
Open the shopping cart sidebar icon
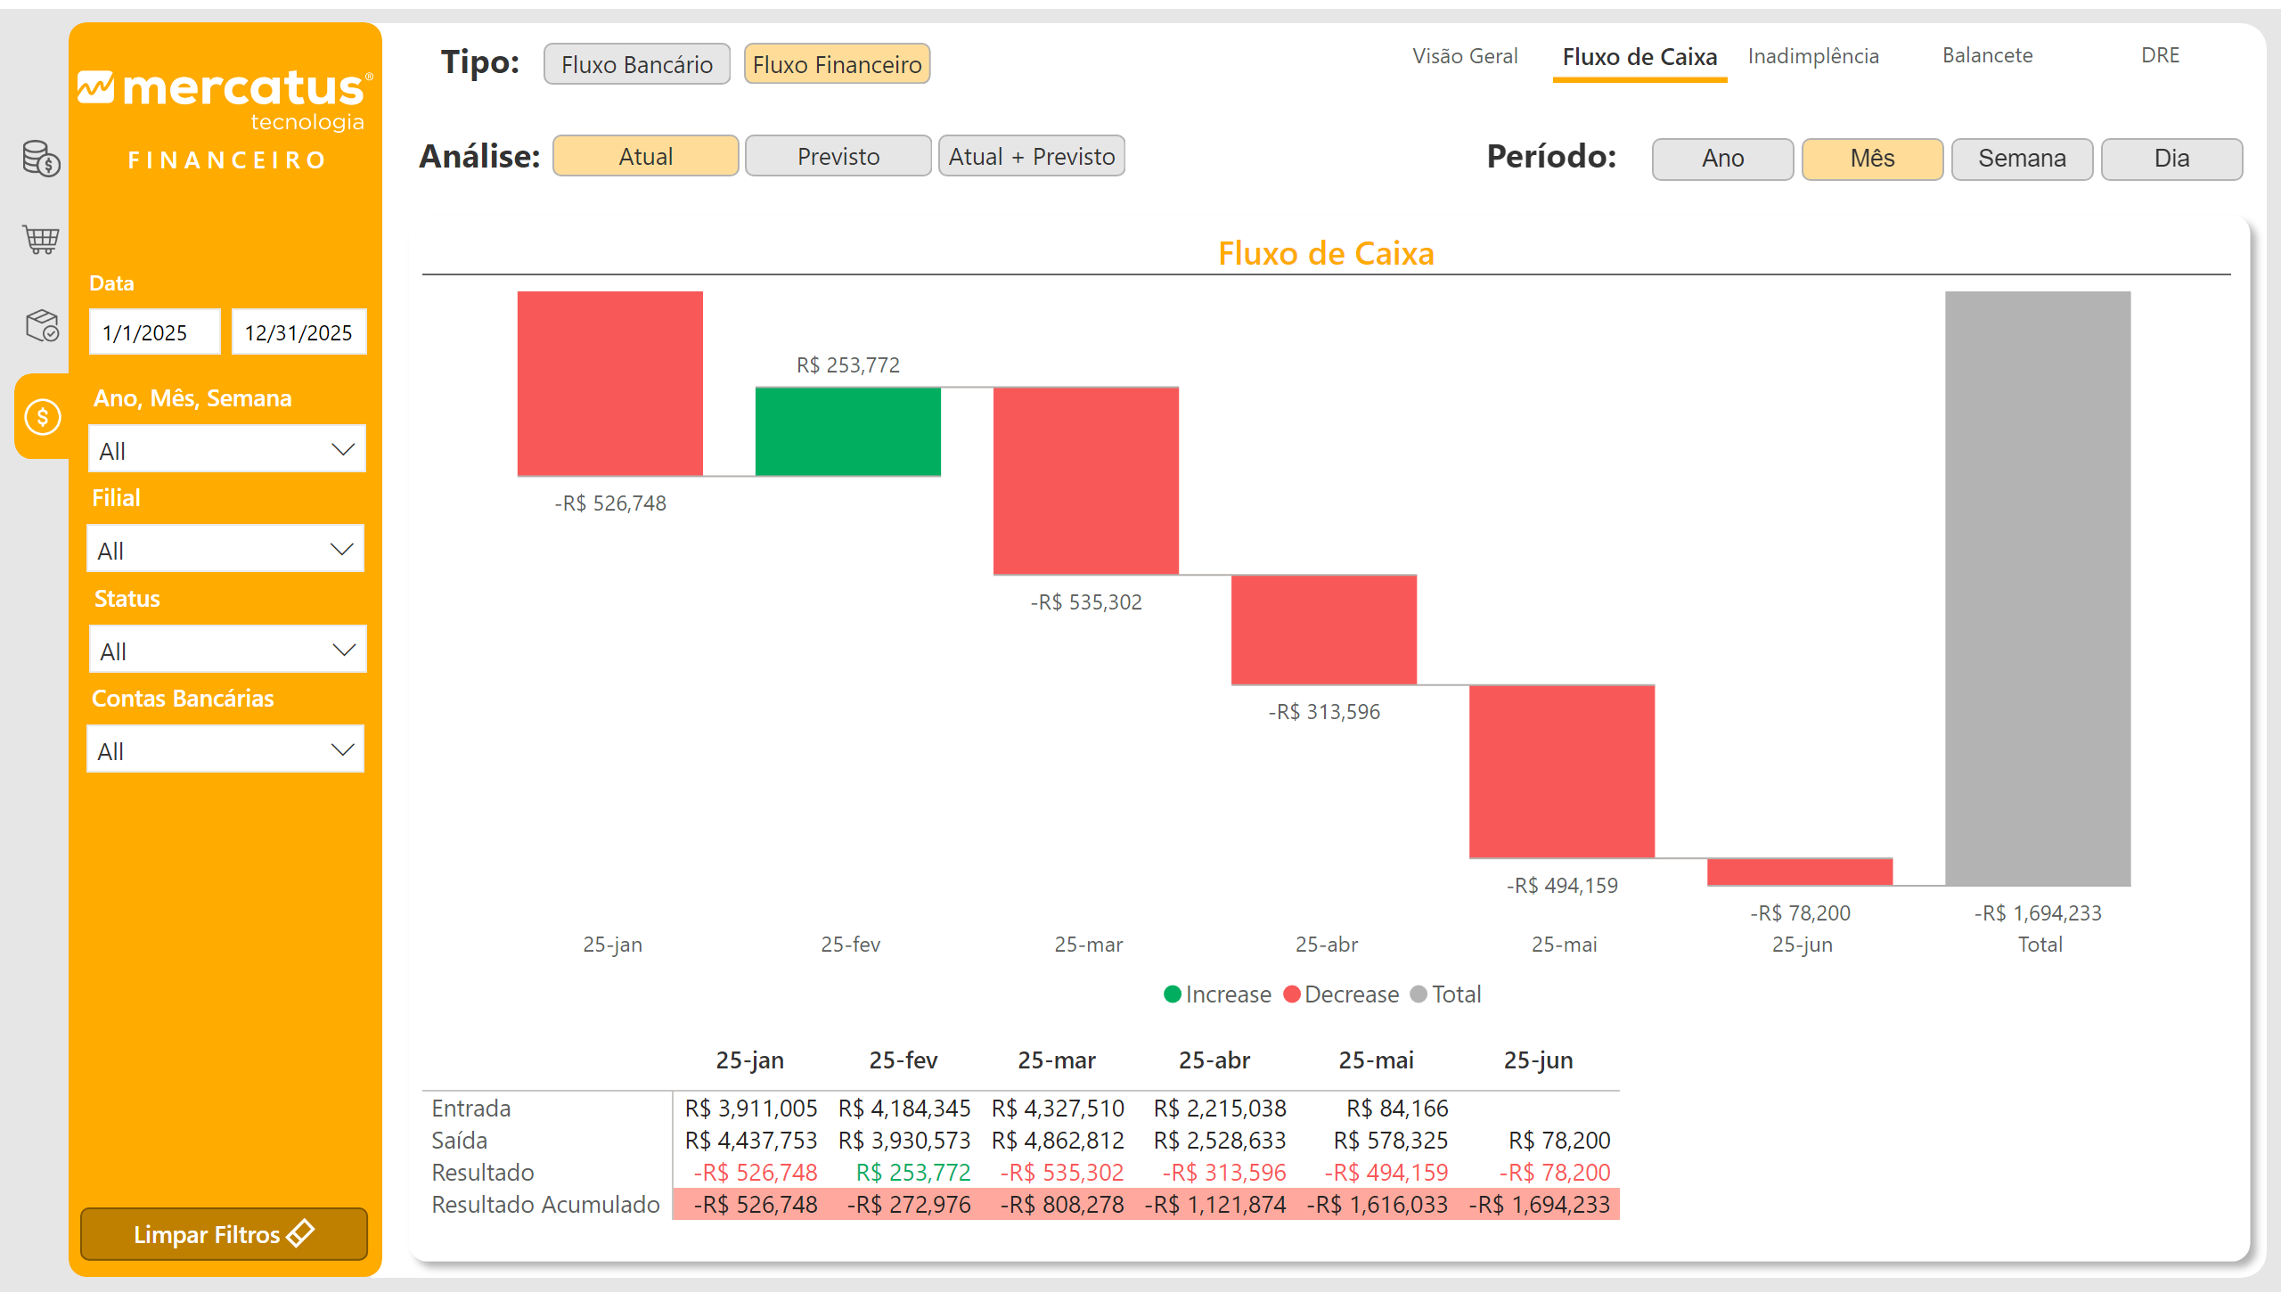[x=41, y=240]
